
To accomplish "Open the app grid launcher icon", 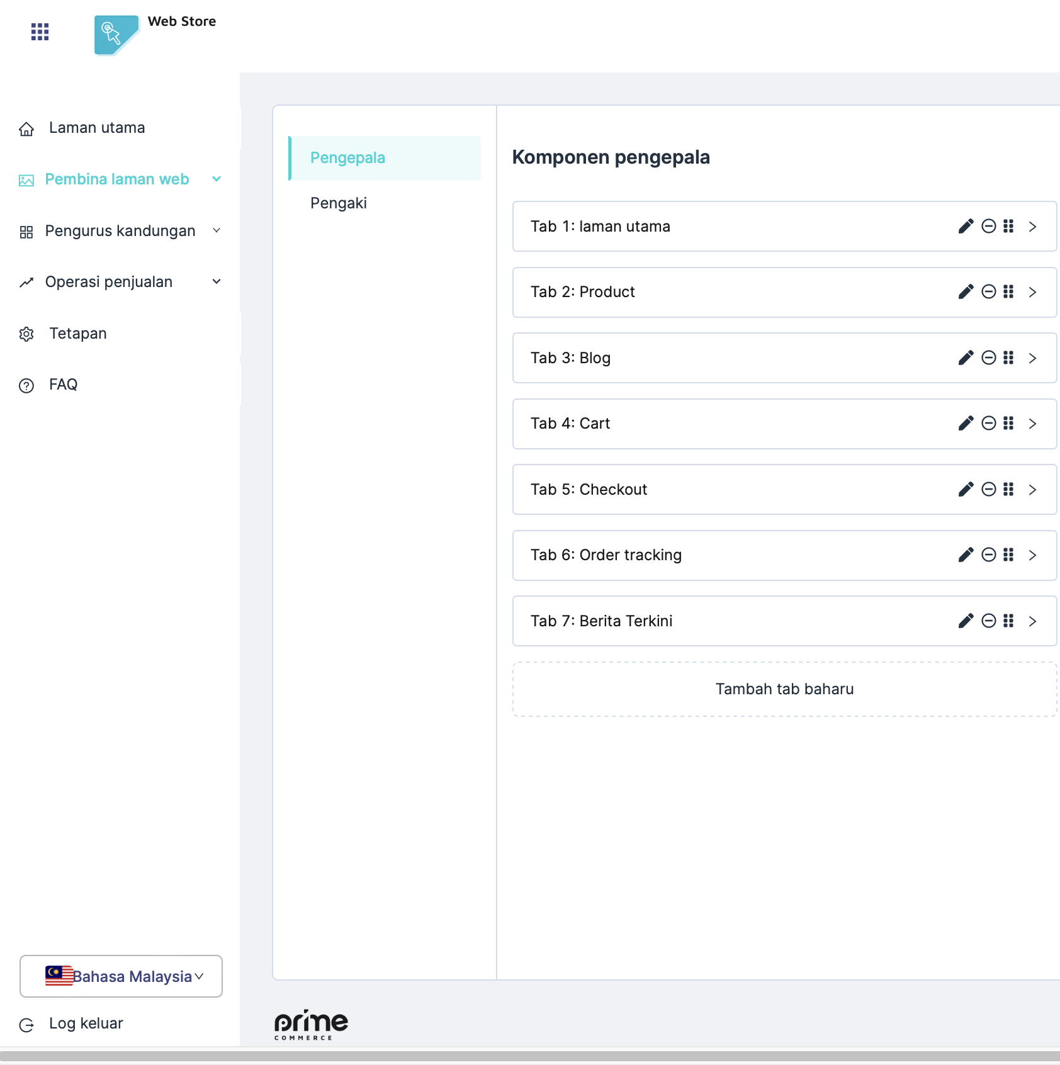I will pos(40,31).
